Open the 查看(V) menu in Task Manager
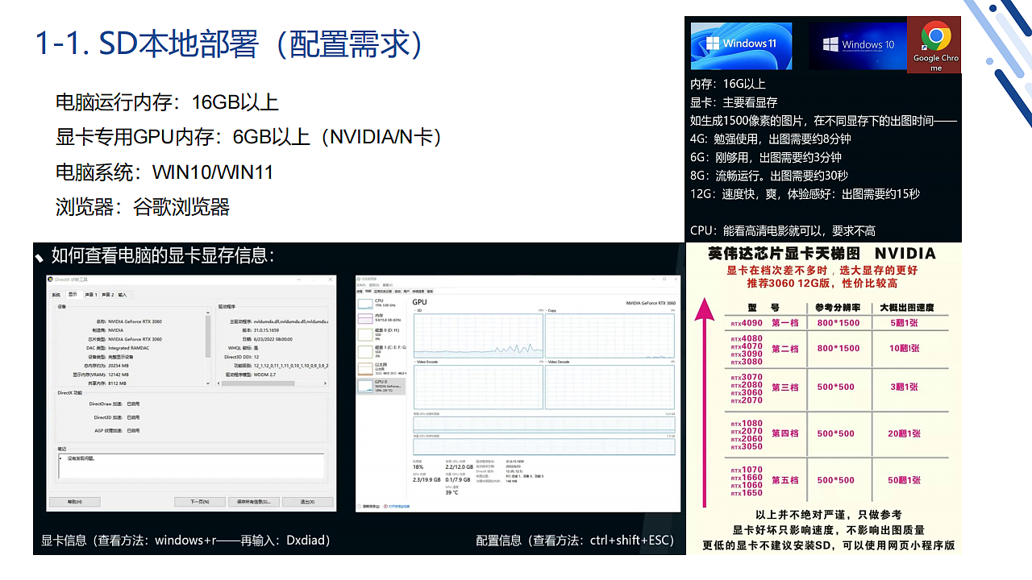This screenshot has height=580, width=1032. pos(387,285)
